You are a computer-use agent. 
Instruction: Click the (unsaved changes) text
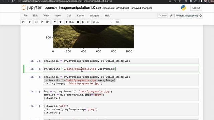click(x=141, y=8)
